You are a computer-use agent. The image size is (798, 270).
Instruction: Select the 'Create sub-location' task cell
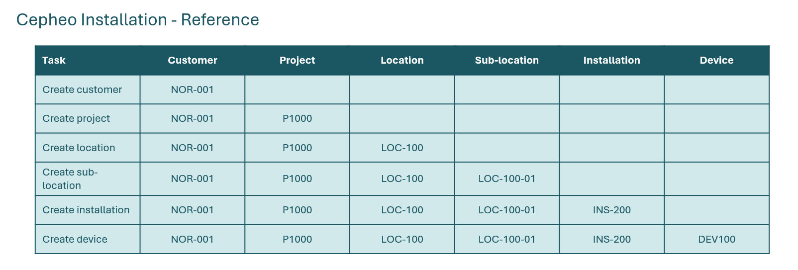[x=70, y=179]
